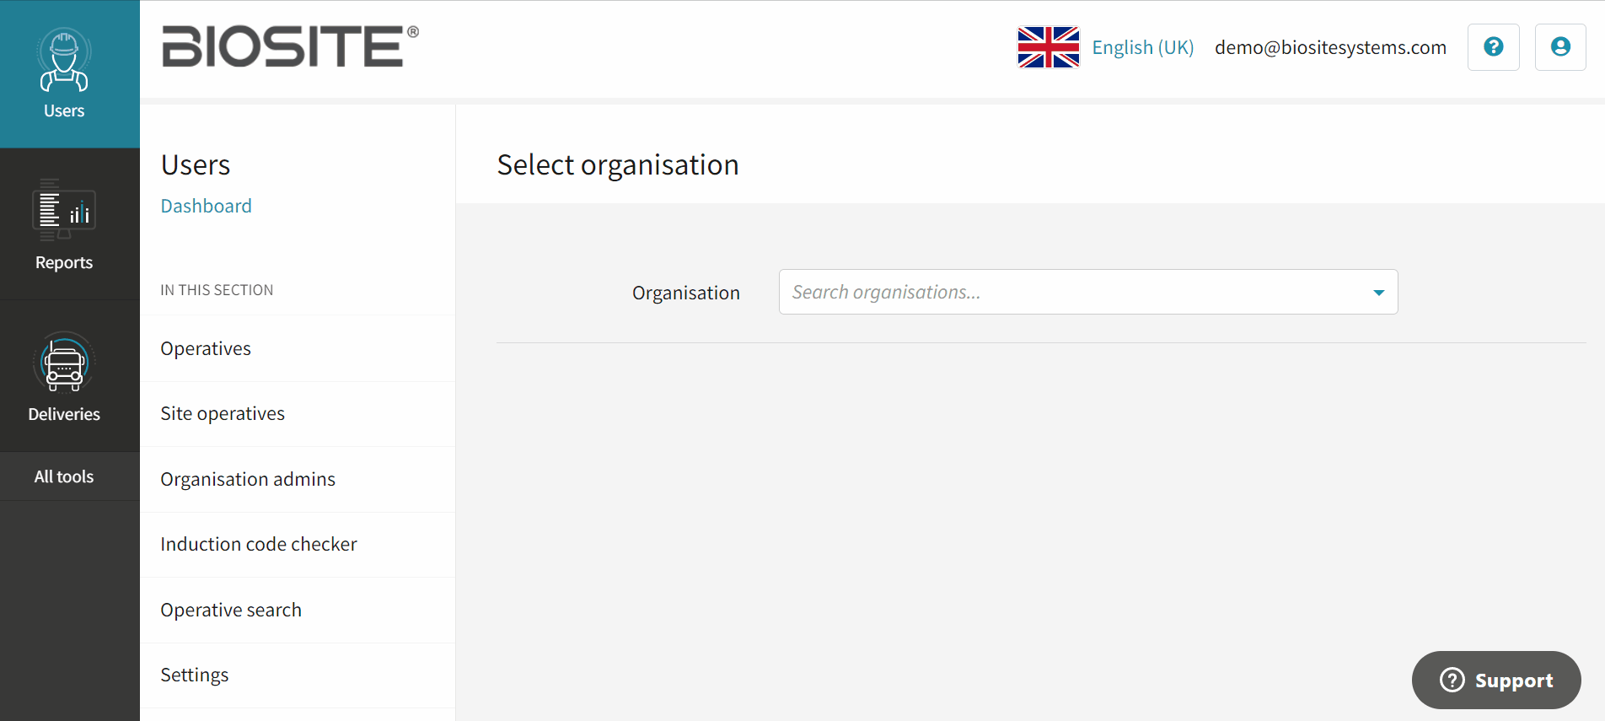Open Induction code checker
Viewport: 1605px width, 721px height.
tap(259, 544)
